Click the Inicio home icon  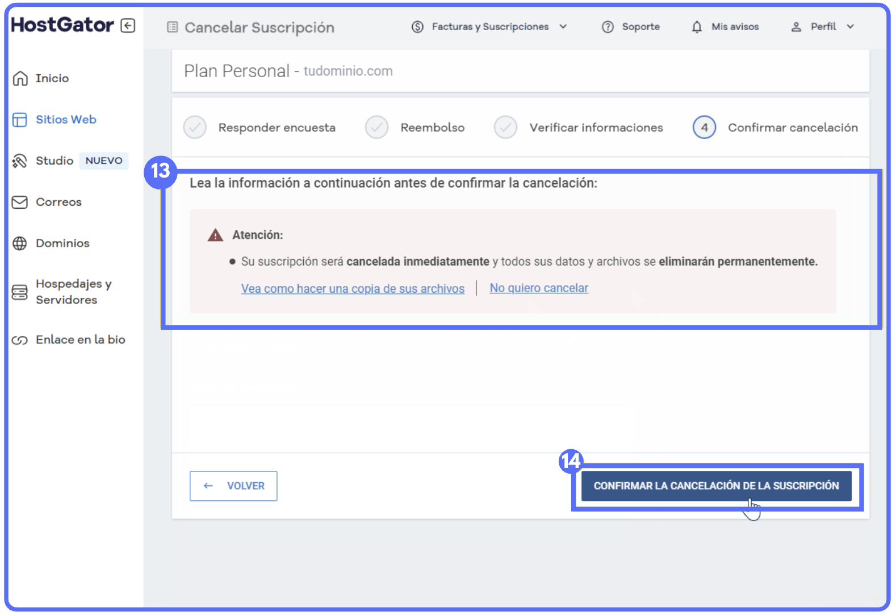tap(20, 78)
